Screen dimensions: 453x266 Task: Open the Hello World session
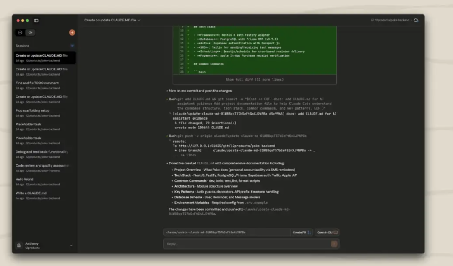[x=45, y=182]
